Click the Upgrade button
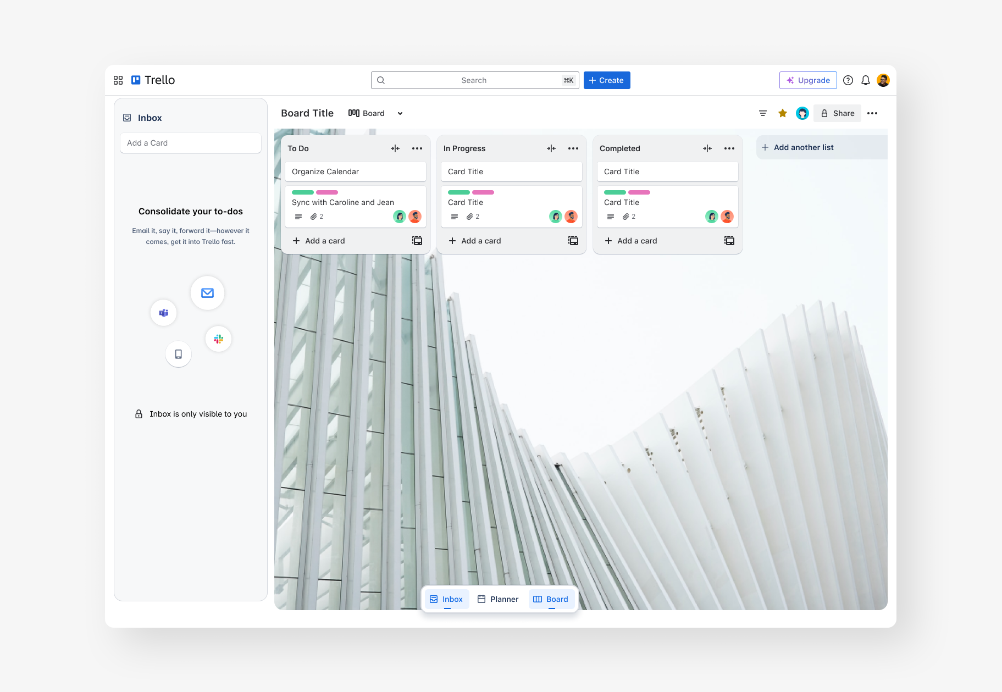The image size is (1002, 692). (808, 80)
